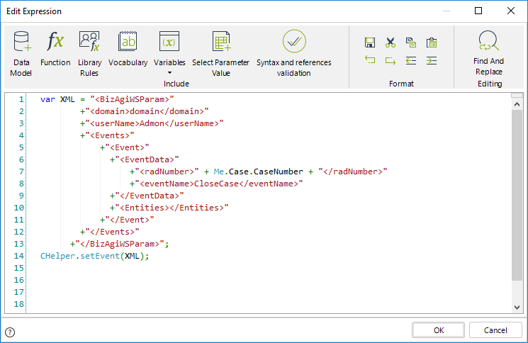Close the Edit Expression dialog

click(x=511, y=11)
